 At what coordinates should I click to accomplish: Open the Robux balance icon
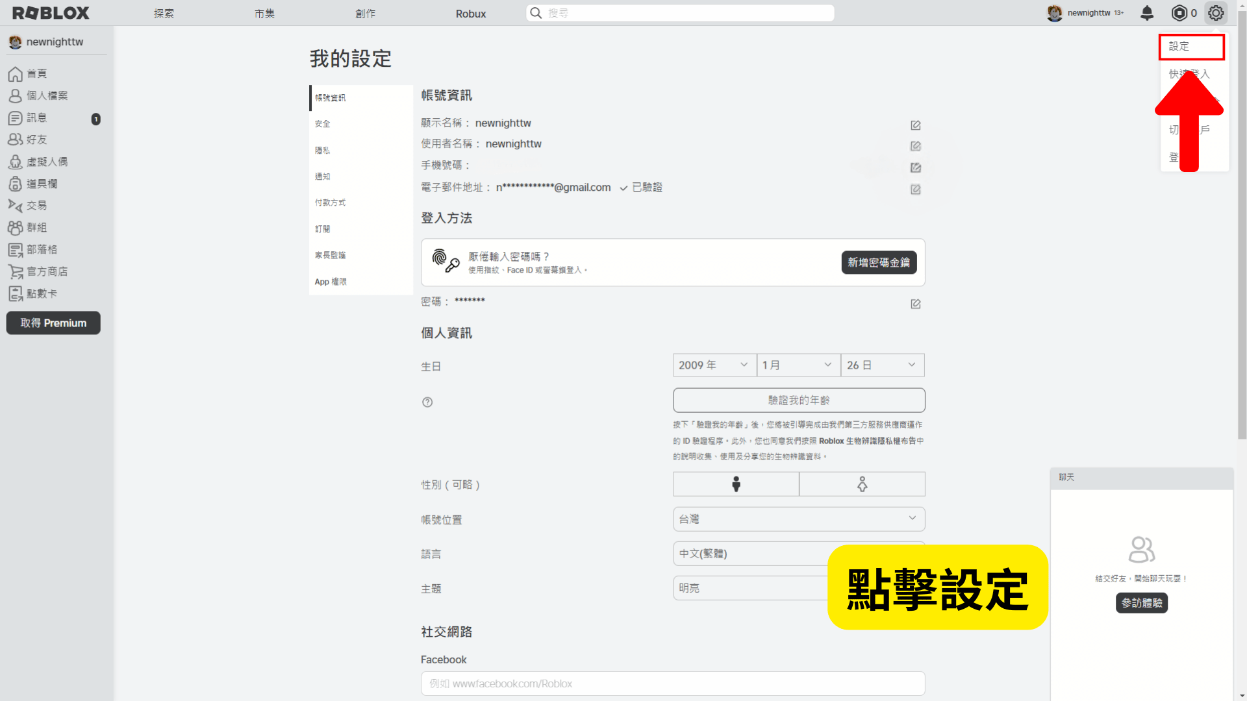[1179, 13]
